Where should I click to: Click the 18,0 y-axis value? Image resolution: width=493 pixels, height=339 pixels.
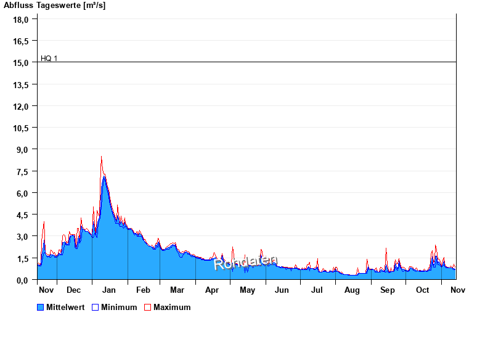pos(22,20)
